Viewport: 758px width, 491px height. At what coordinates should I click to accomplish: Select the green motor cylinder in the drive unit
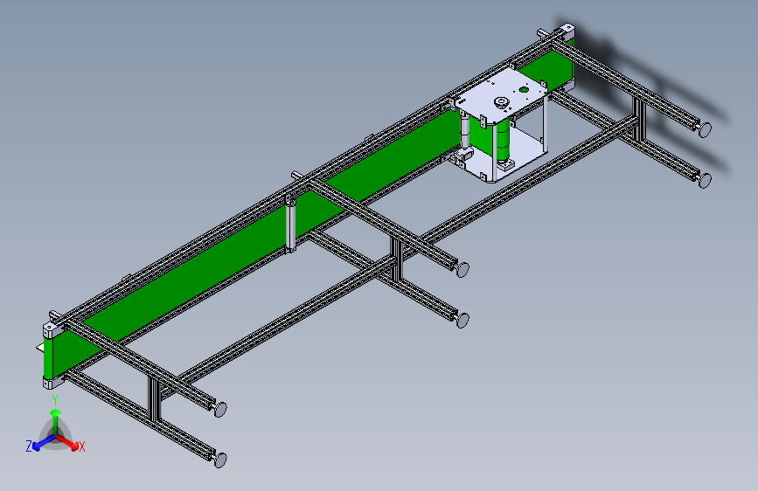504,140
